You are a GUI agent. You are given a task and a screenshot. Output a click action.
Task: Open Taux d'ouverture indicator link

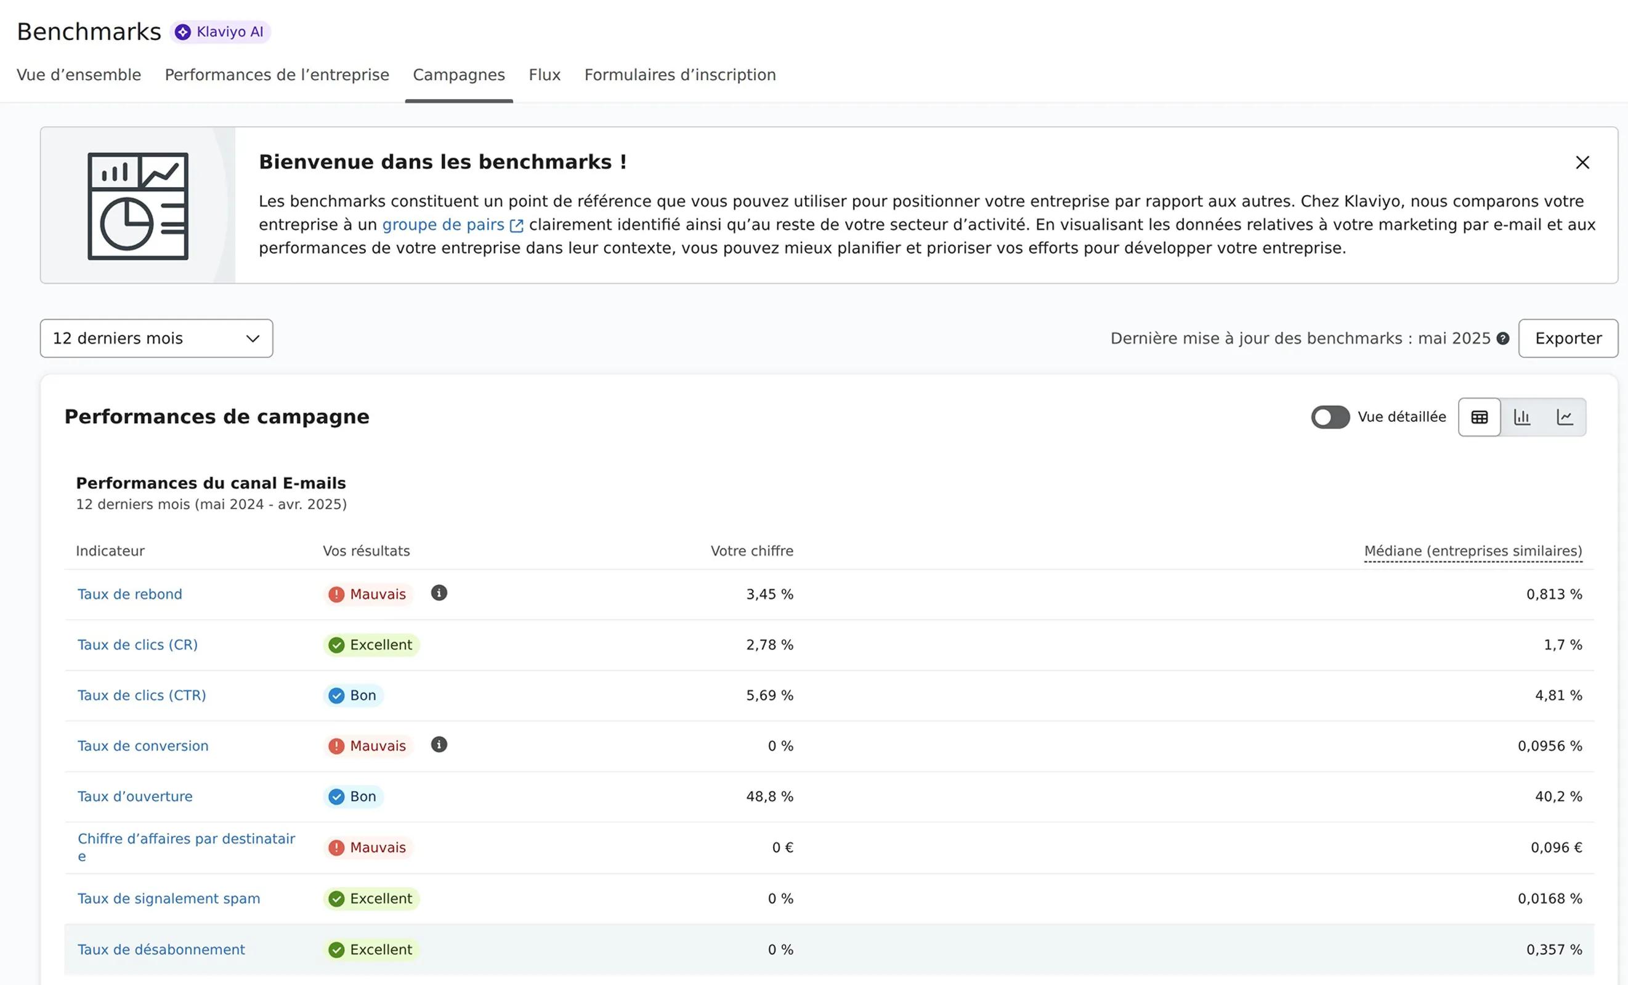point(135,796)
